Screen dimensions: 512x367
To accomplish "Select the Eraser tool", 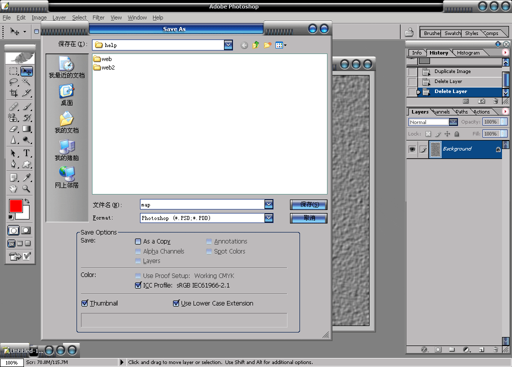I will click(x=13, y=129).
